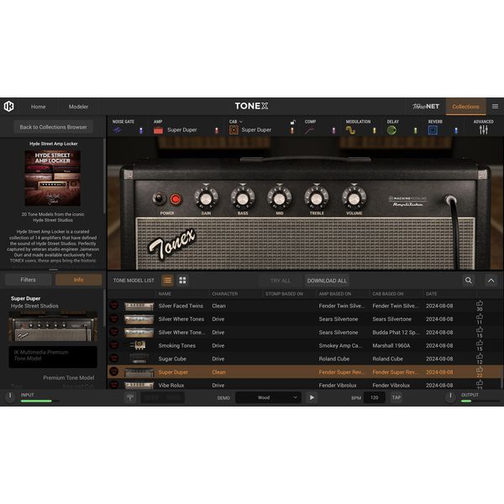This screenshot has height=504, width=504.
Task: Open the tuner icon in bottom bar
Action: [130, 397]
